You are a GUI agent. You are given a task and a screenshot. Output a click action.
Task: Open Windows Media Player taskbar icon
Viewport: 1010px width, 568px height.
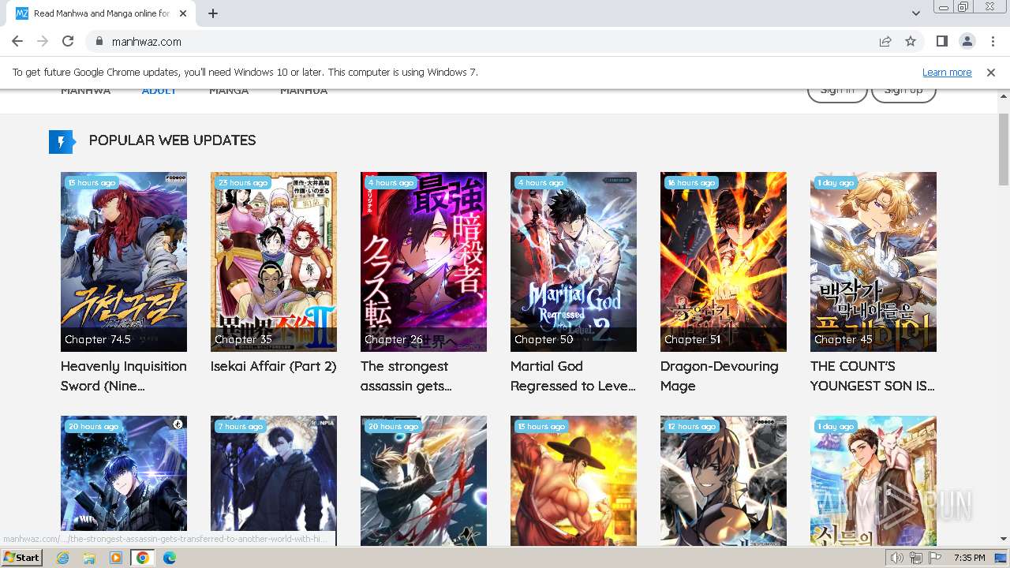[116, 558]
